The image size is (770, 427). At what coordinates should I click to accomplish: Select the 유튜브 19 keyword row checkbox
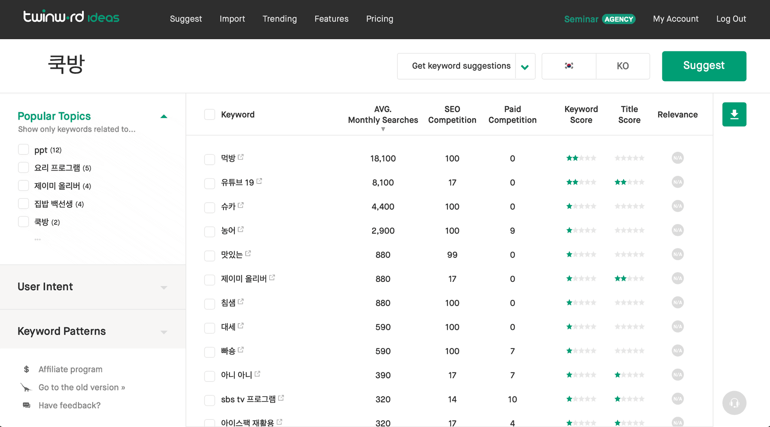209,183
